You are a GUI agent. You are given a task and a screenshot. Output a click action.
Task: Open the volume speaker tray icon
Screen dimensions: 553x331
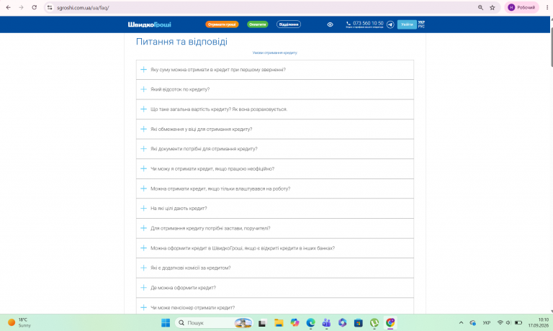click(x=508, y=322)
